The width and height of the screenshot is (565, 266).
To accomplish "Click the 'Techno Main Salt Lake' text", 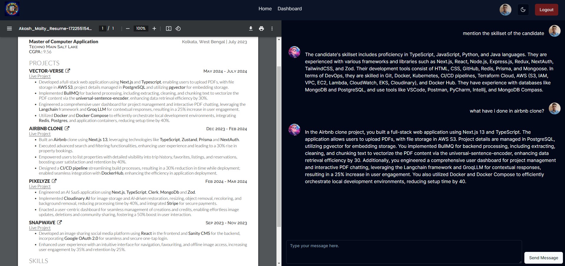I will pos(54,47).
